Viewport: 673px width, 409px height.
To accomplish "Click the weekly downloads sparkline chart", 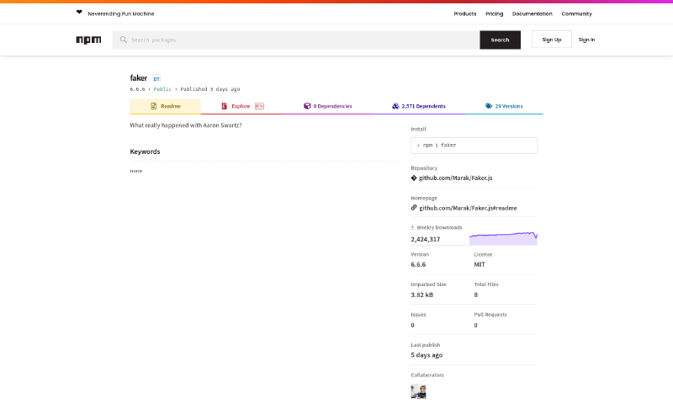I will click(503, 238).
